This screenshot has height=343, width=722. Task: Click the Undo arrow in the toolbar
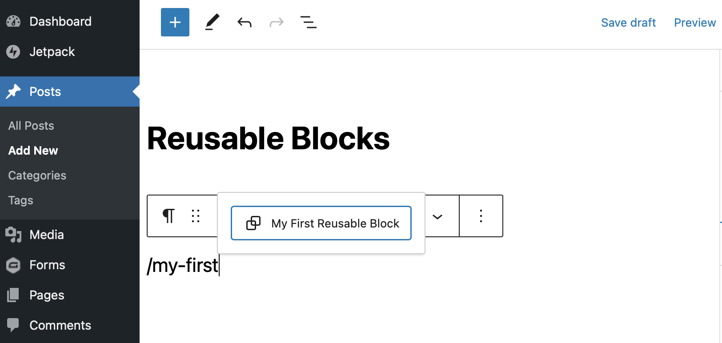(245, 22)
